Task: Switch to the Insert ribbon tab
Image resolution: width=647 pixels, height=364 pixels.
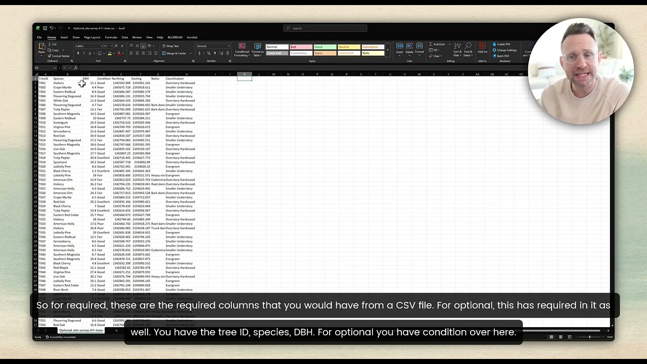Action: (64, 37)
